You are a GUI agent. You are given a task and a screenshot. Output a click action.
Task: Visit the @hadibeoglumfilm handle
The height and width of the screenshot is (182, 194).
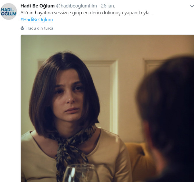click(x=76, y=6)
